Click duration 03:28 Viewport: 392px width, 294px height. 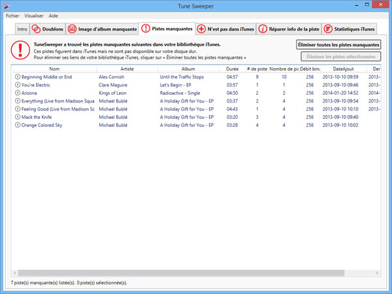(x=232, y=125)
